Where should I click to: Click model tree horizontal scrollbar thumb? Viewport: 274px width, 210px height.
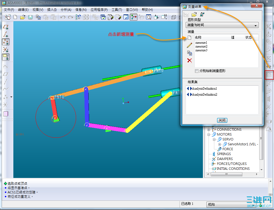pos(227,174)
